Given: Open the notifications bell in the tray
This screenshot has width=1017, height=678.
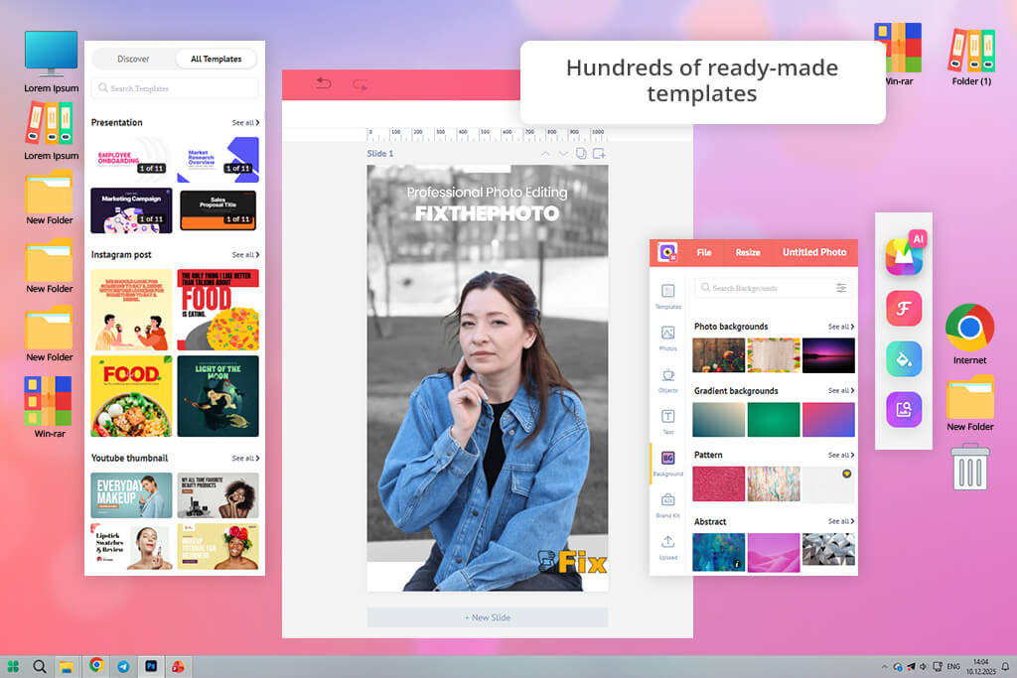Looking at the screenshot, I should (1005, 666).
